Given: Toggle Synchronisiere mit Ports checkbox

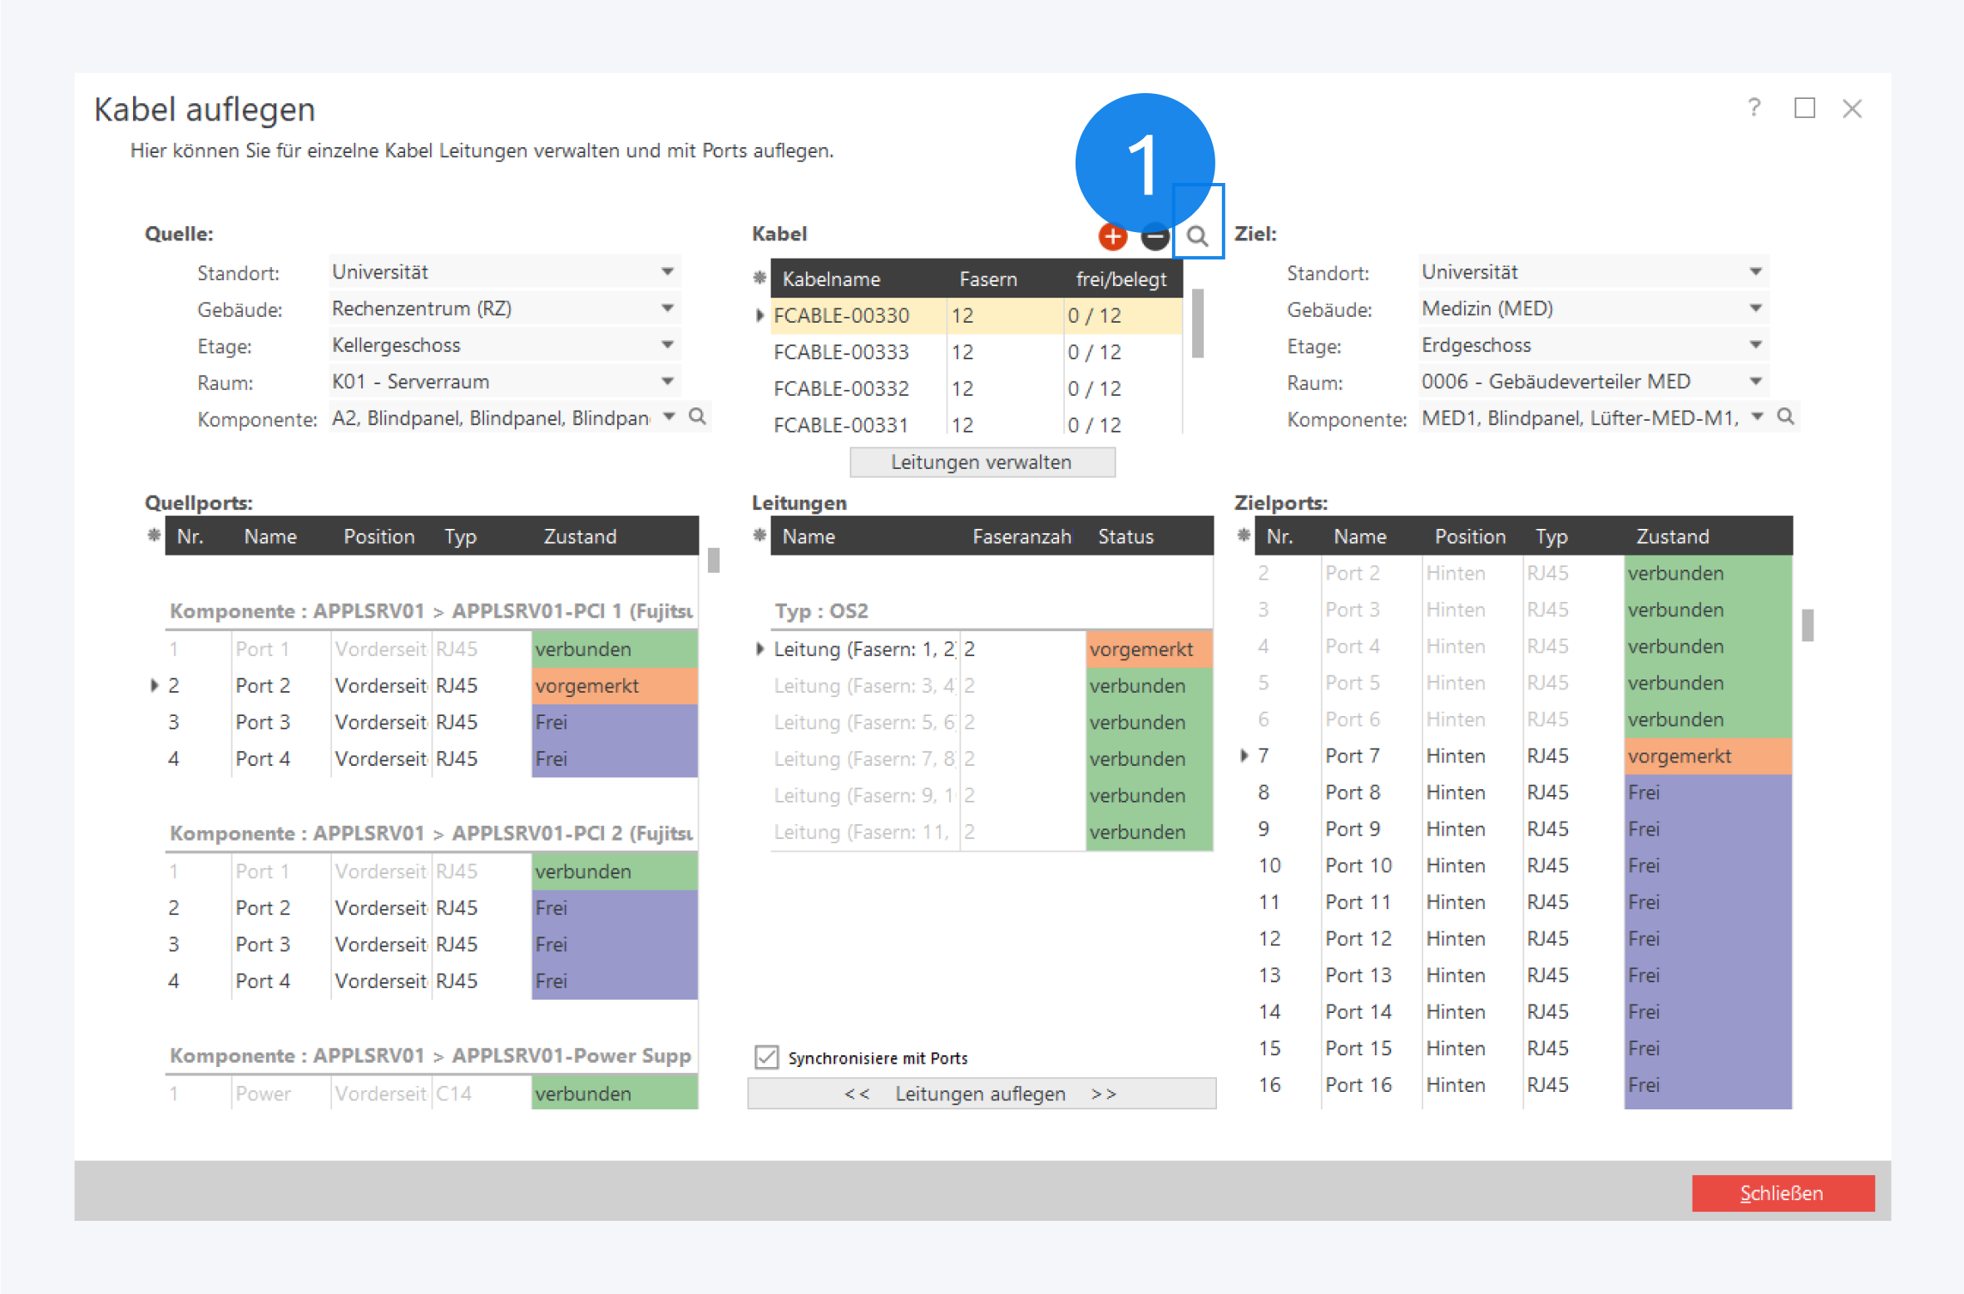Looking at the screenshot, I should point(766,1057).
